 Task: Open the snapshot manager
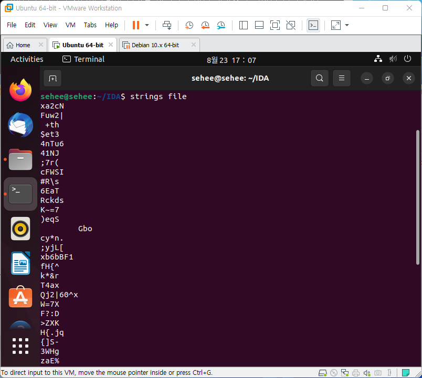221,25
